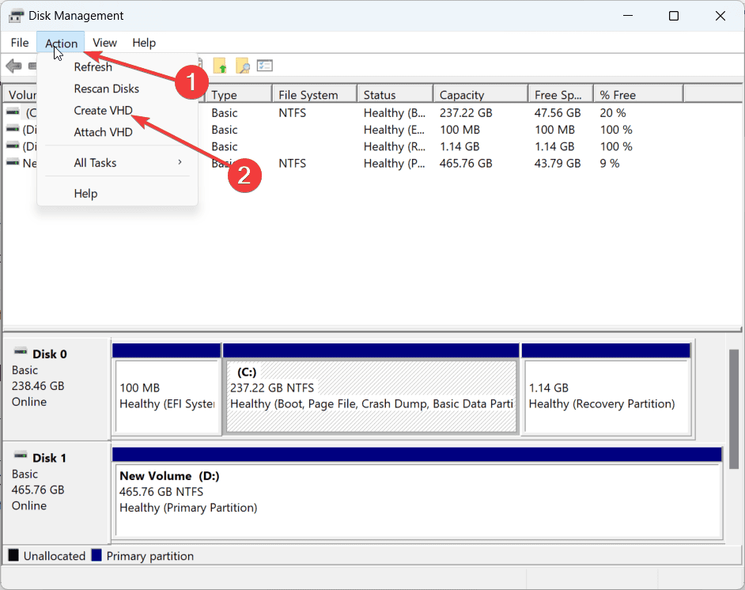Screen dimensions: 745x590
Task: Open the View menu
Action: point(104,42)
